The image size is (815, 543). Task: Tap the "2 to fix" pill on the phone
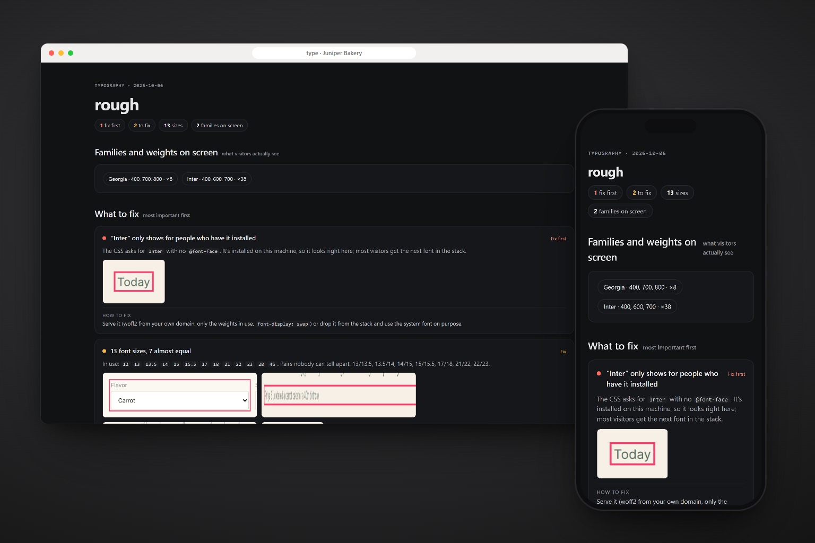pyautogui.click(x=641, y=193)
